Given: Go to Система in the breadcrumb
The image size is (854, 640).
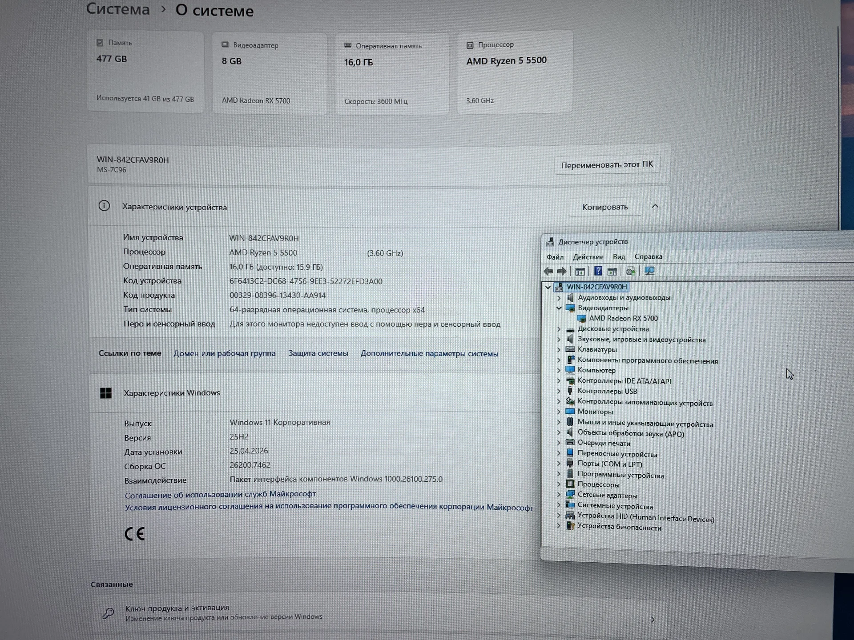Looking at the screenshot, I should pos(118,9).
